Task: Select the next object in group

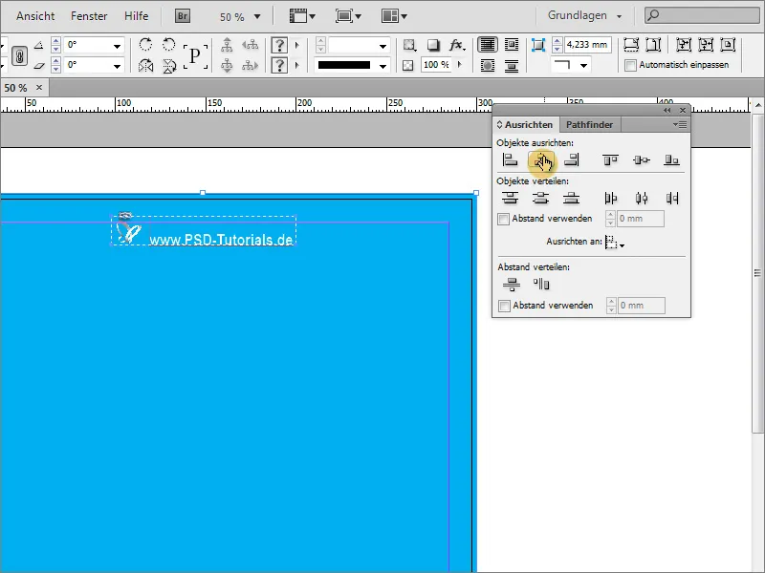Action: click(250, 65)
